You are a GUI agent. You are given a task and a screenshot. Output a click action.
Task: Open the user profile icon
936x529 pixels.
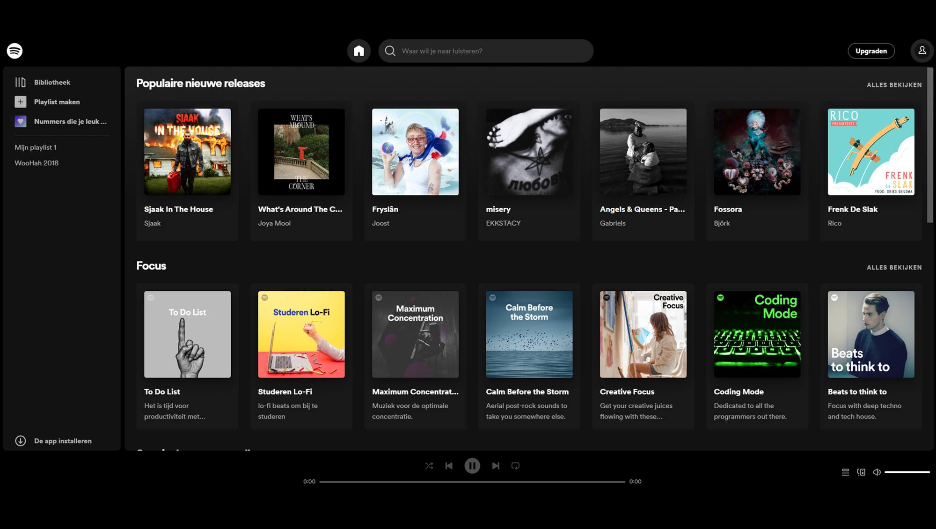[922, 51]
